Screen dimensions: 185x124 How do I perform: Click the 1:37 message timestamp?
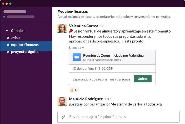107,99
